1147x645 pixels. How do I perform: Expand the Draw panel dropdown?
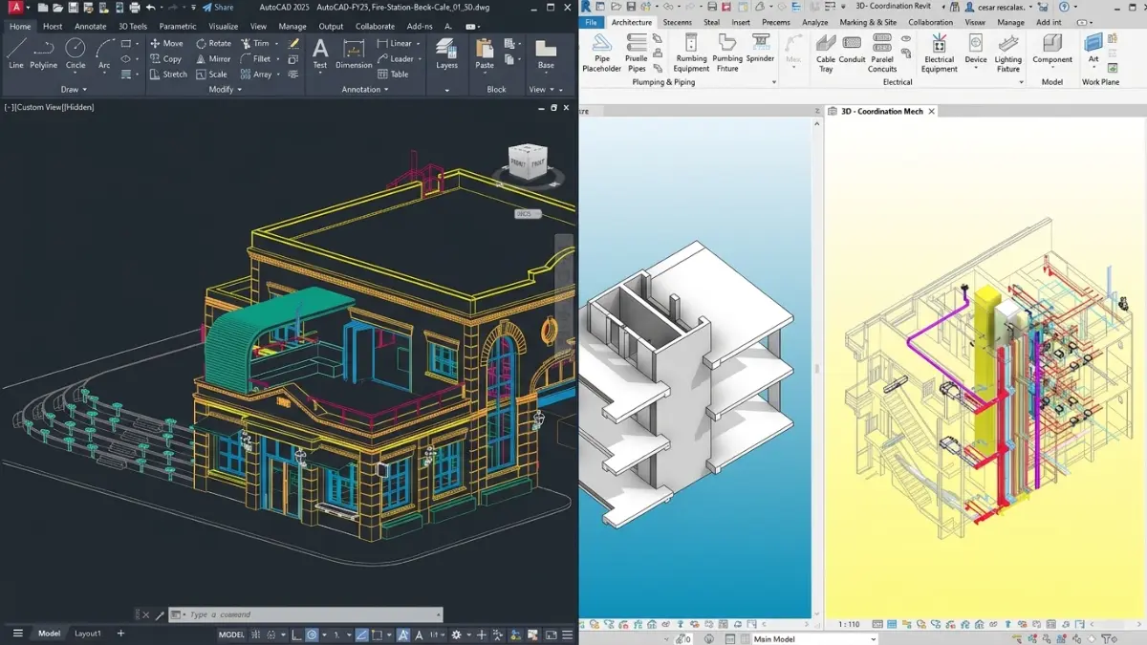[x=74, y=90]
